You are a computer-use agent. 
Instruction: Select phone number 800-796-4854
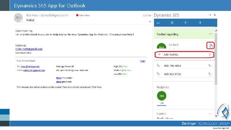point(172,66)
